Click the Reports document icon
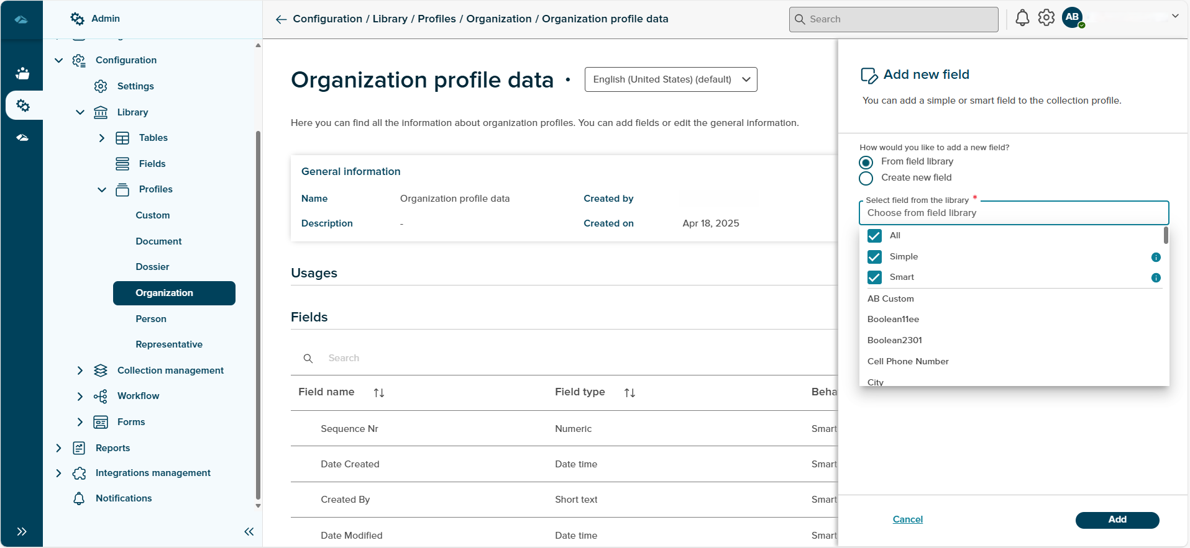This screenshot has height=548, width=1190. [79, 448]
